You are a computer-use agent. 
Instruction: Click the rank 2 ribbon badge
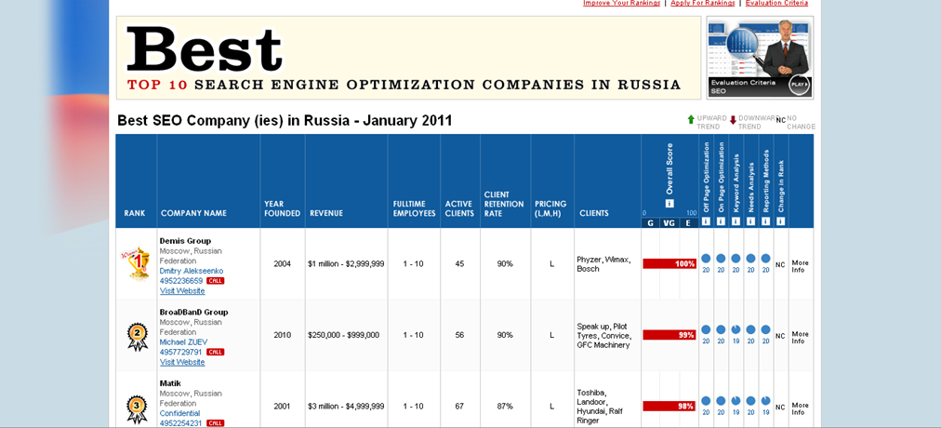138,336
